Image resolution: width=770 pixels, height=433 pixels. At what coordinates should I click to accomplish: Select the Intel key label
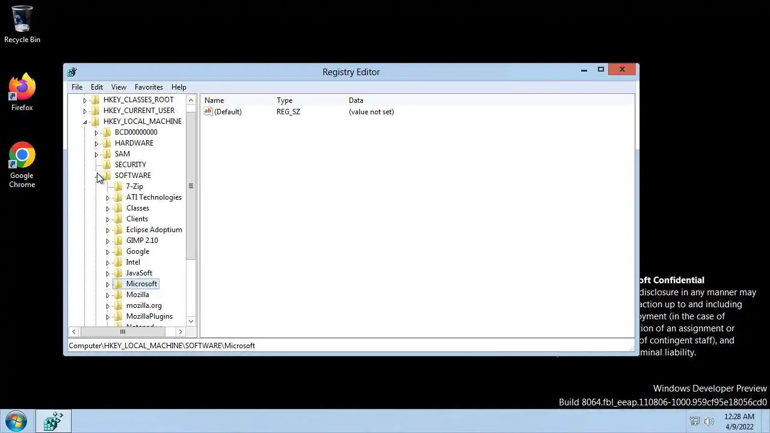coord(133,262)
